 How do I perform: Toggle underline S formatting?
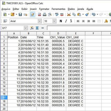point(71,21)
